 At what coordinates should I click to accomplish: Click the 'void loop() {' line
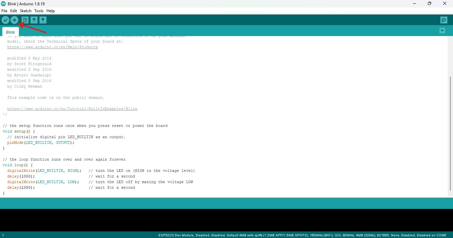pyautogui.click(x=18, y=165)
